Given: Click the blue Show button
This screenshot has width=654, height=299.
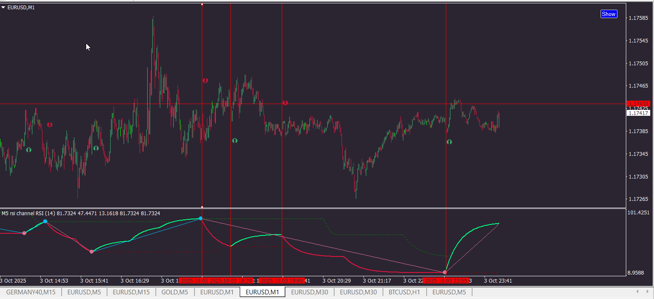Looking at the screenshot, I should [609, 14].
